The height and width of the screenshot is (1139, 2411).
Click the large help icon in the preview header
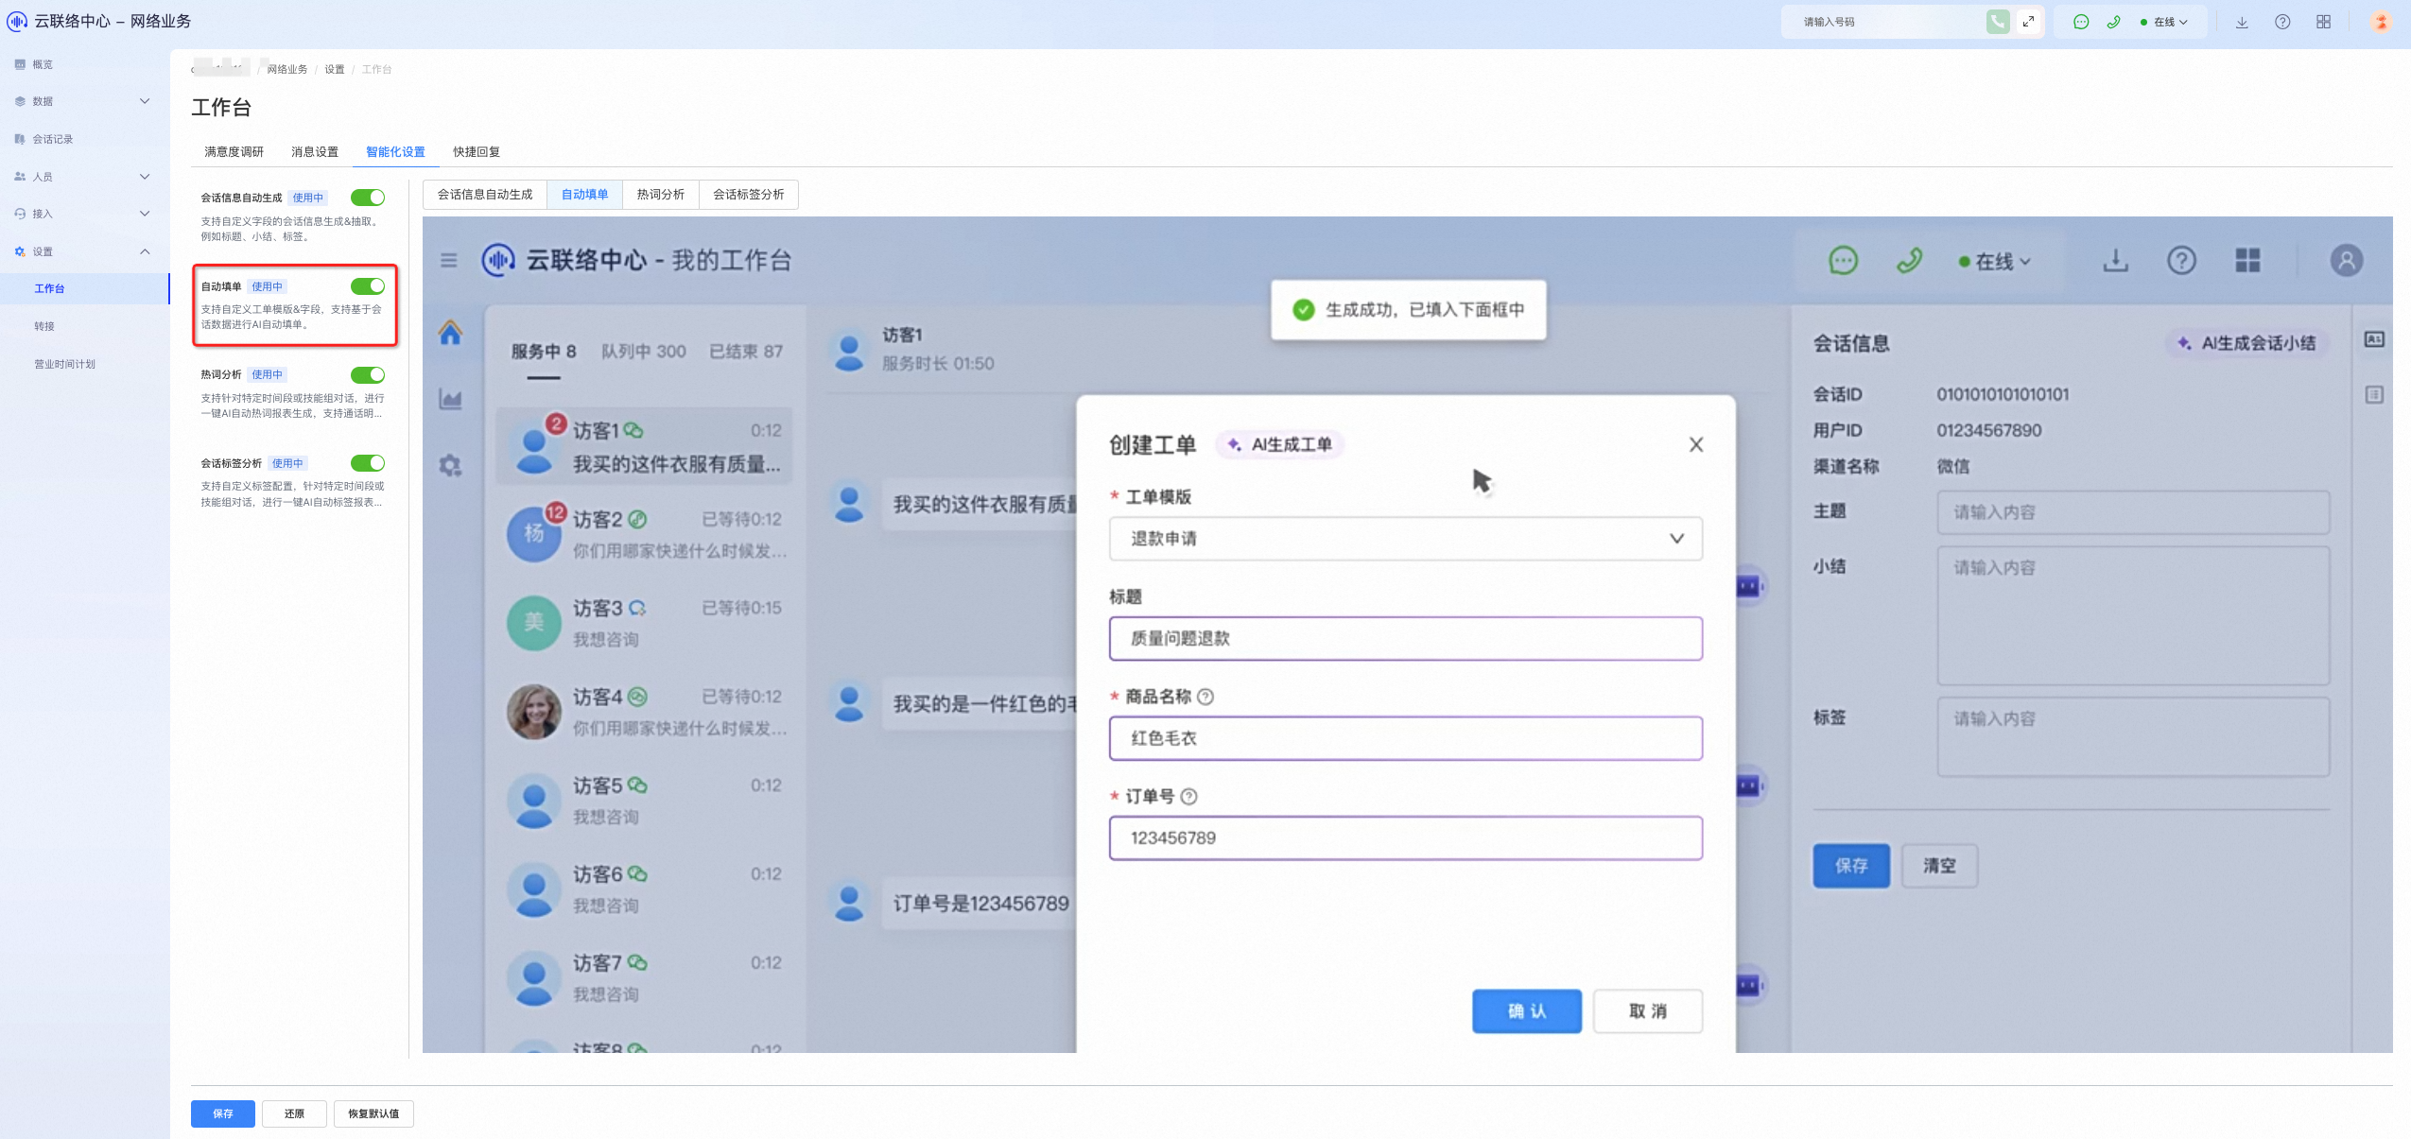click(2181, 260)
